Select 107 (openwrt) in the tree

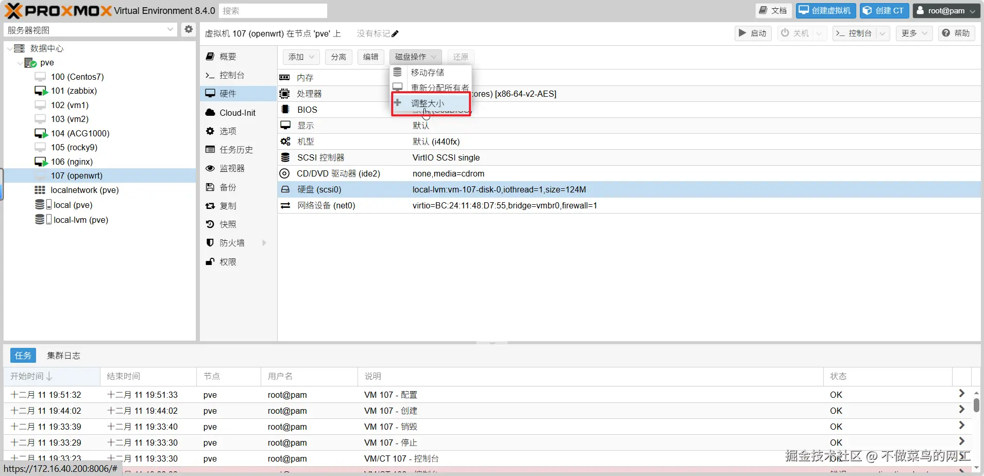(100, 176)
